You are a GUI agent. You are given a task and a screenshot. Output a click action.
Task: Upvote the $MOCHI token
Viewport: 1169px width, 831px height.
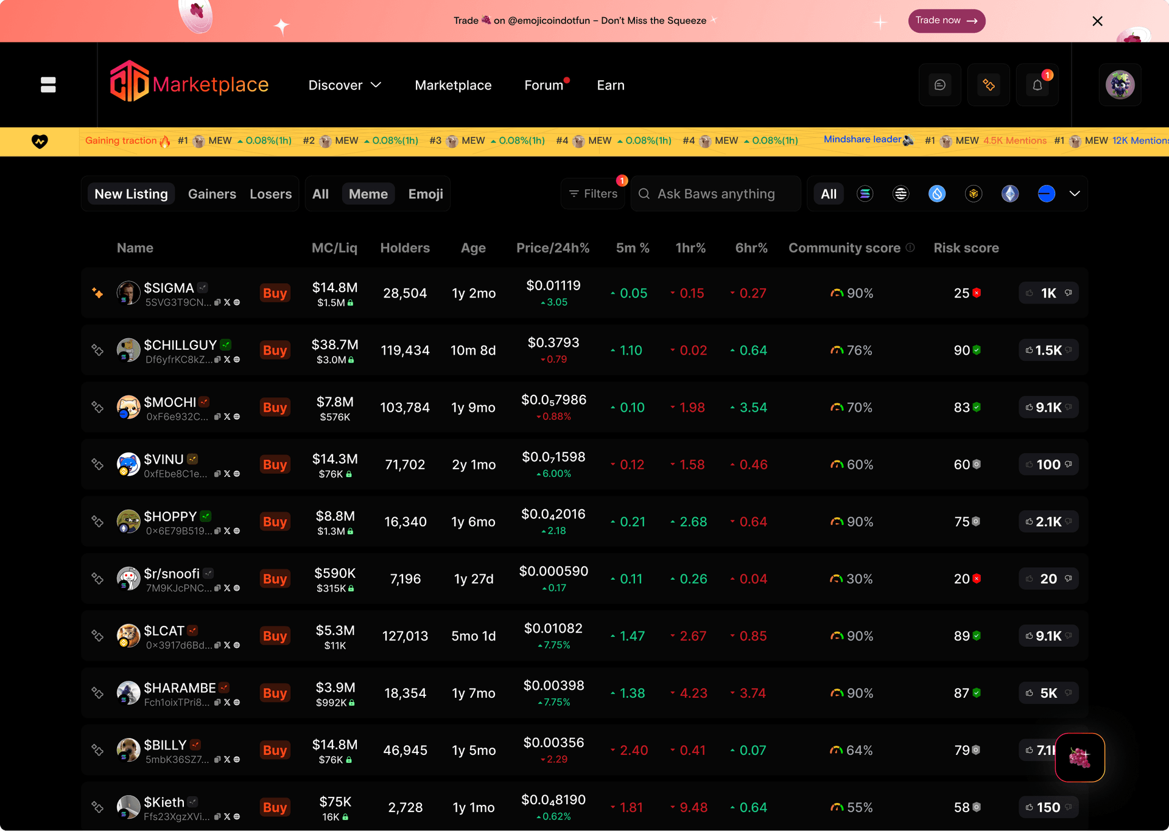click(x=1030, y=408)
